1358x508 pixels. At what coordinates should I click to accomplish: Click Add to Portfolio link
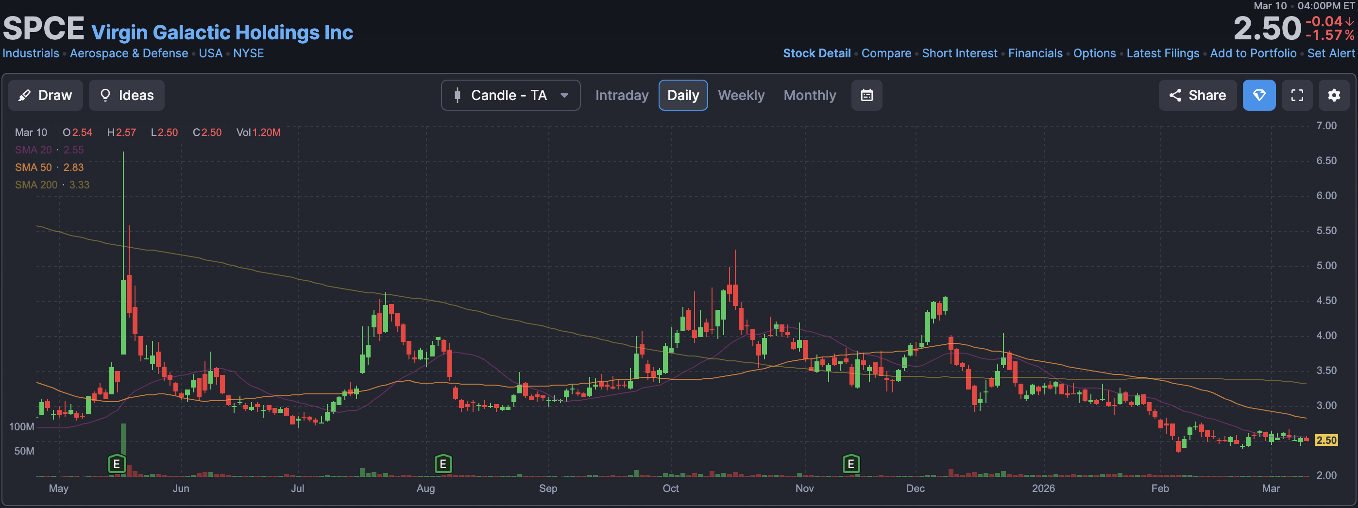pyautogui.click(x=1253, y=53)
